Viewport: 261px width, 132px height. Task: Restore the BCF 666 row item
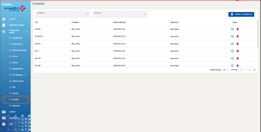[x=232, y=29]
